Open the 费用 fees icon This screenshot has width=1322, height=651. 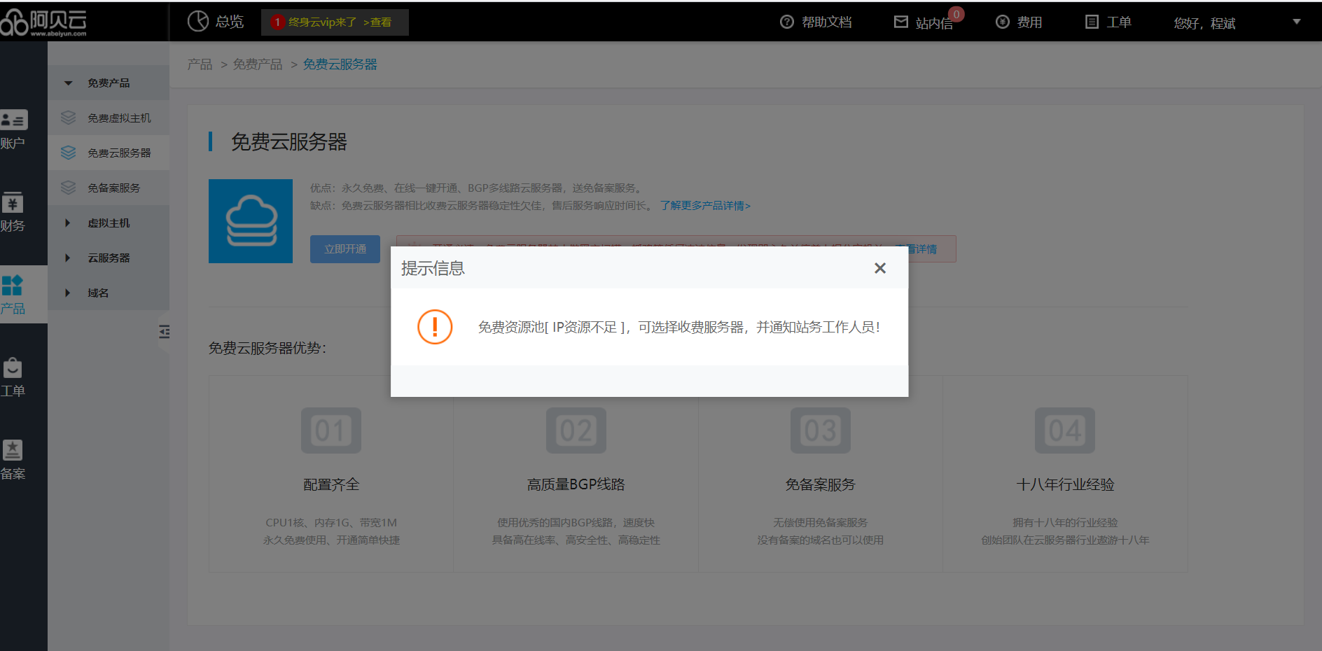tap(1003, 22)
